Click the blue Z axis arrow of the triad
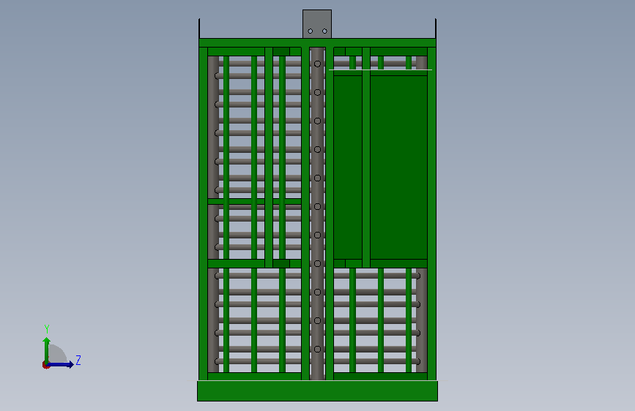This screenshot has width=635, height=411. coord(61,365)
